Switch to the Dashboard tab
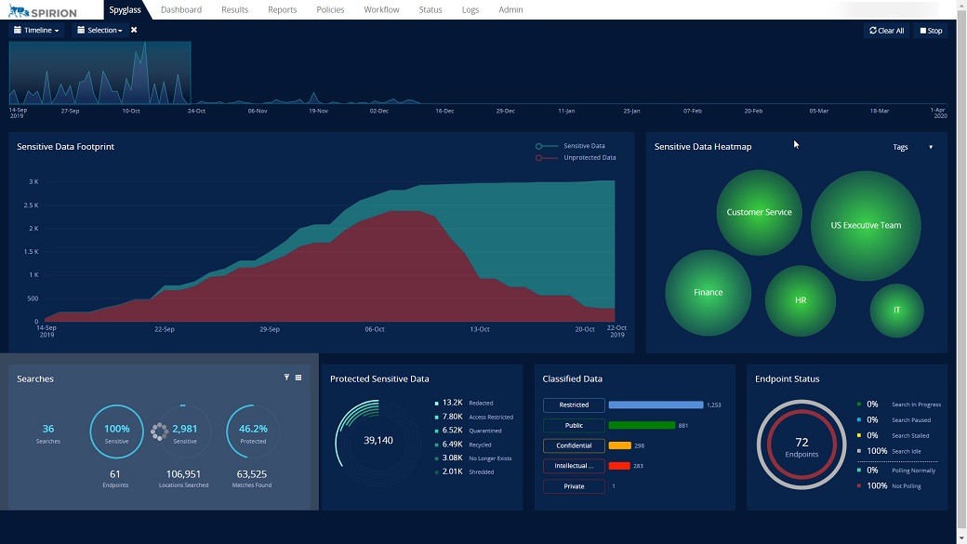 click(181, 9)
